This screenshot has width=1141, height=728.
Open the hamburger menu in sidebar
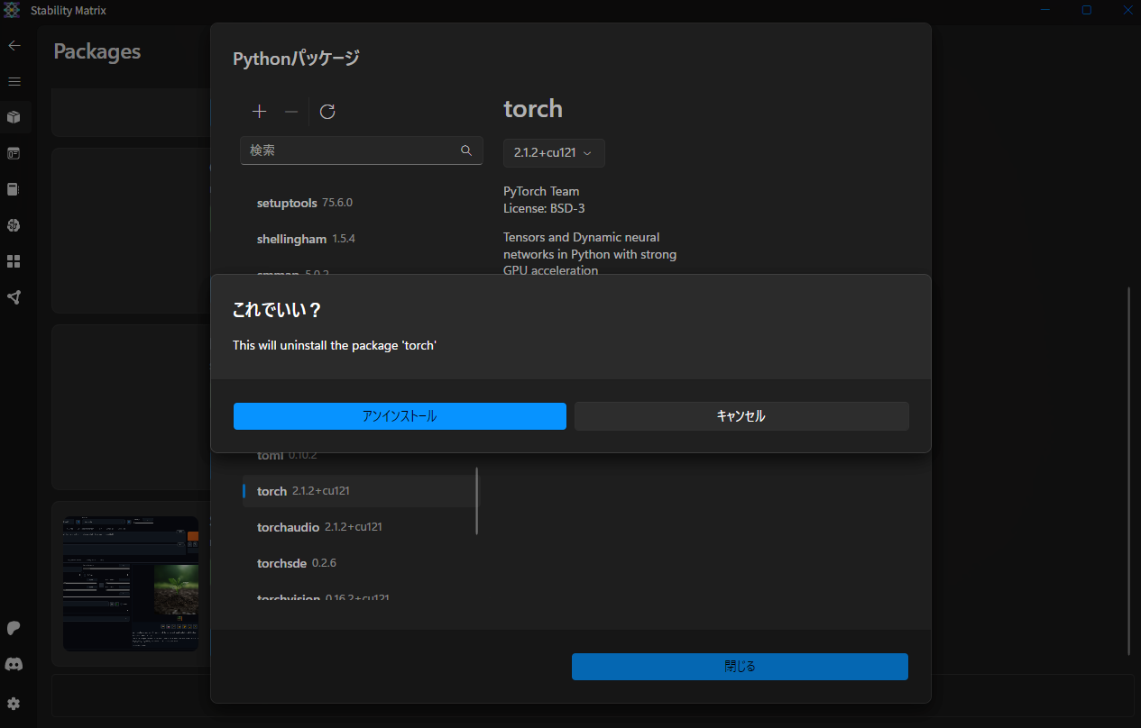(x=14, y=81)
